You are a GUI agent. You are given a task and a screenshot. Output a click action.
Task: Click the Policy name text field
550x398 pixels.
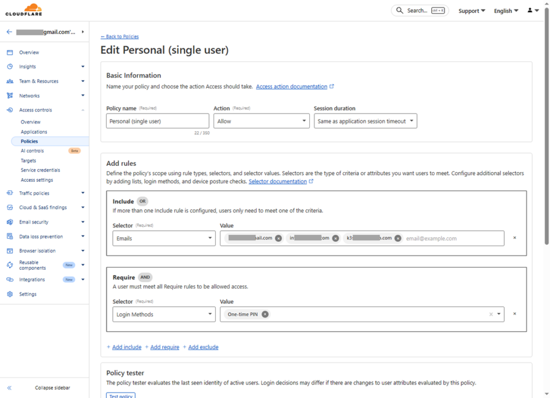click(157, 121)
